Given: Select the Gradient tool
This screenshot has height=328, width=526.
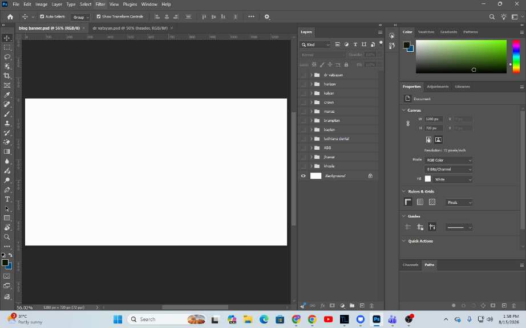Looking at the screenshot, I should point(7,151).
